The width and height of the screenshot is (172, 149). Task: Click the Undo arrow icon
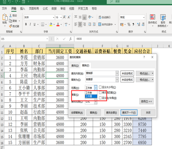click(10, 1)
